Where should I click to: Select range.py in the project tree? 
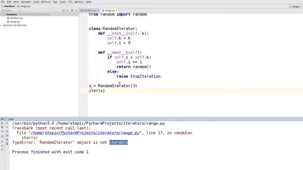[14, 22]
